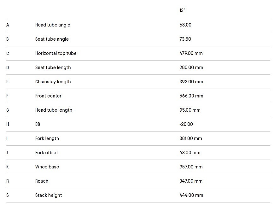The image size is (274, 205).
Task: Select the -20.00 BB value
Action: click(186, 124)
